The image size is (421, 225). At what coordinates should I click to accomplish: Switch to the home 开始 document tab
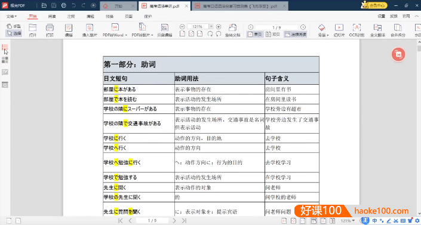tap(118, 6)
